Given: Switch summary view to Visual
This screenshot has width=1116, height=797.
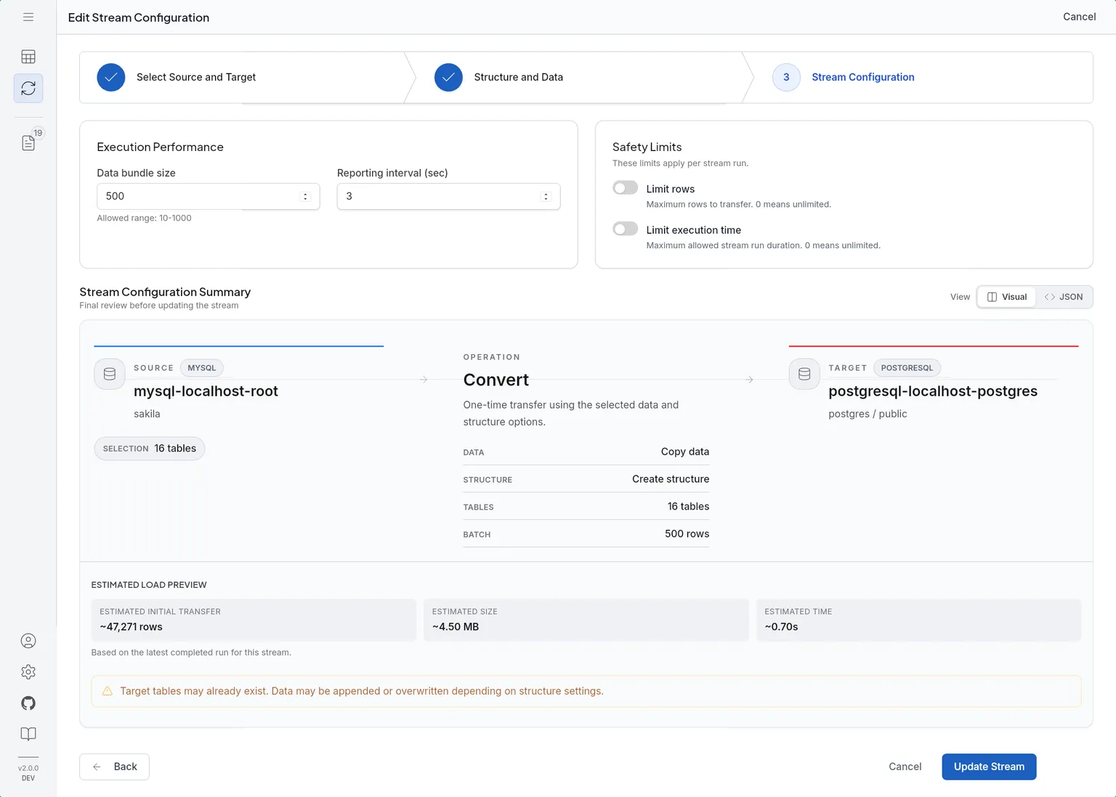Looking at the screenshot, I should [x=1007, y=297].
